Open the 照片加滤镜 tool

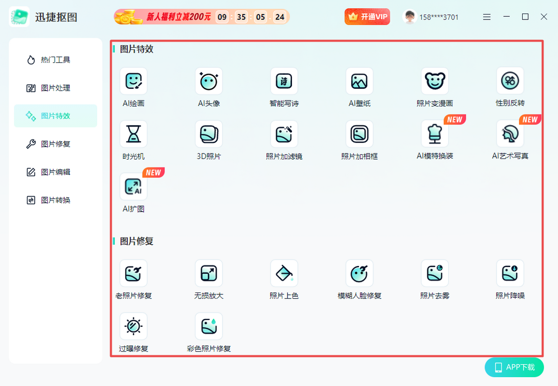[x=284, y=134]
